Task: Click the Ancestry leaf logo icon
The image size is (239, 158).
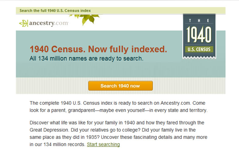Action: pos(24,23)
